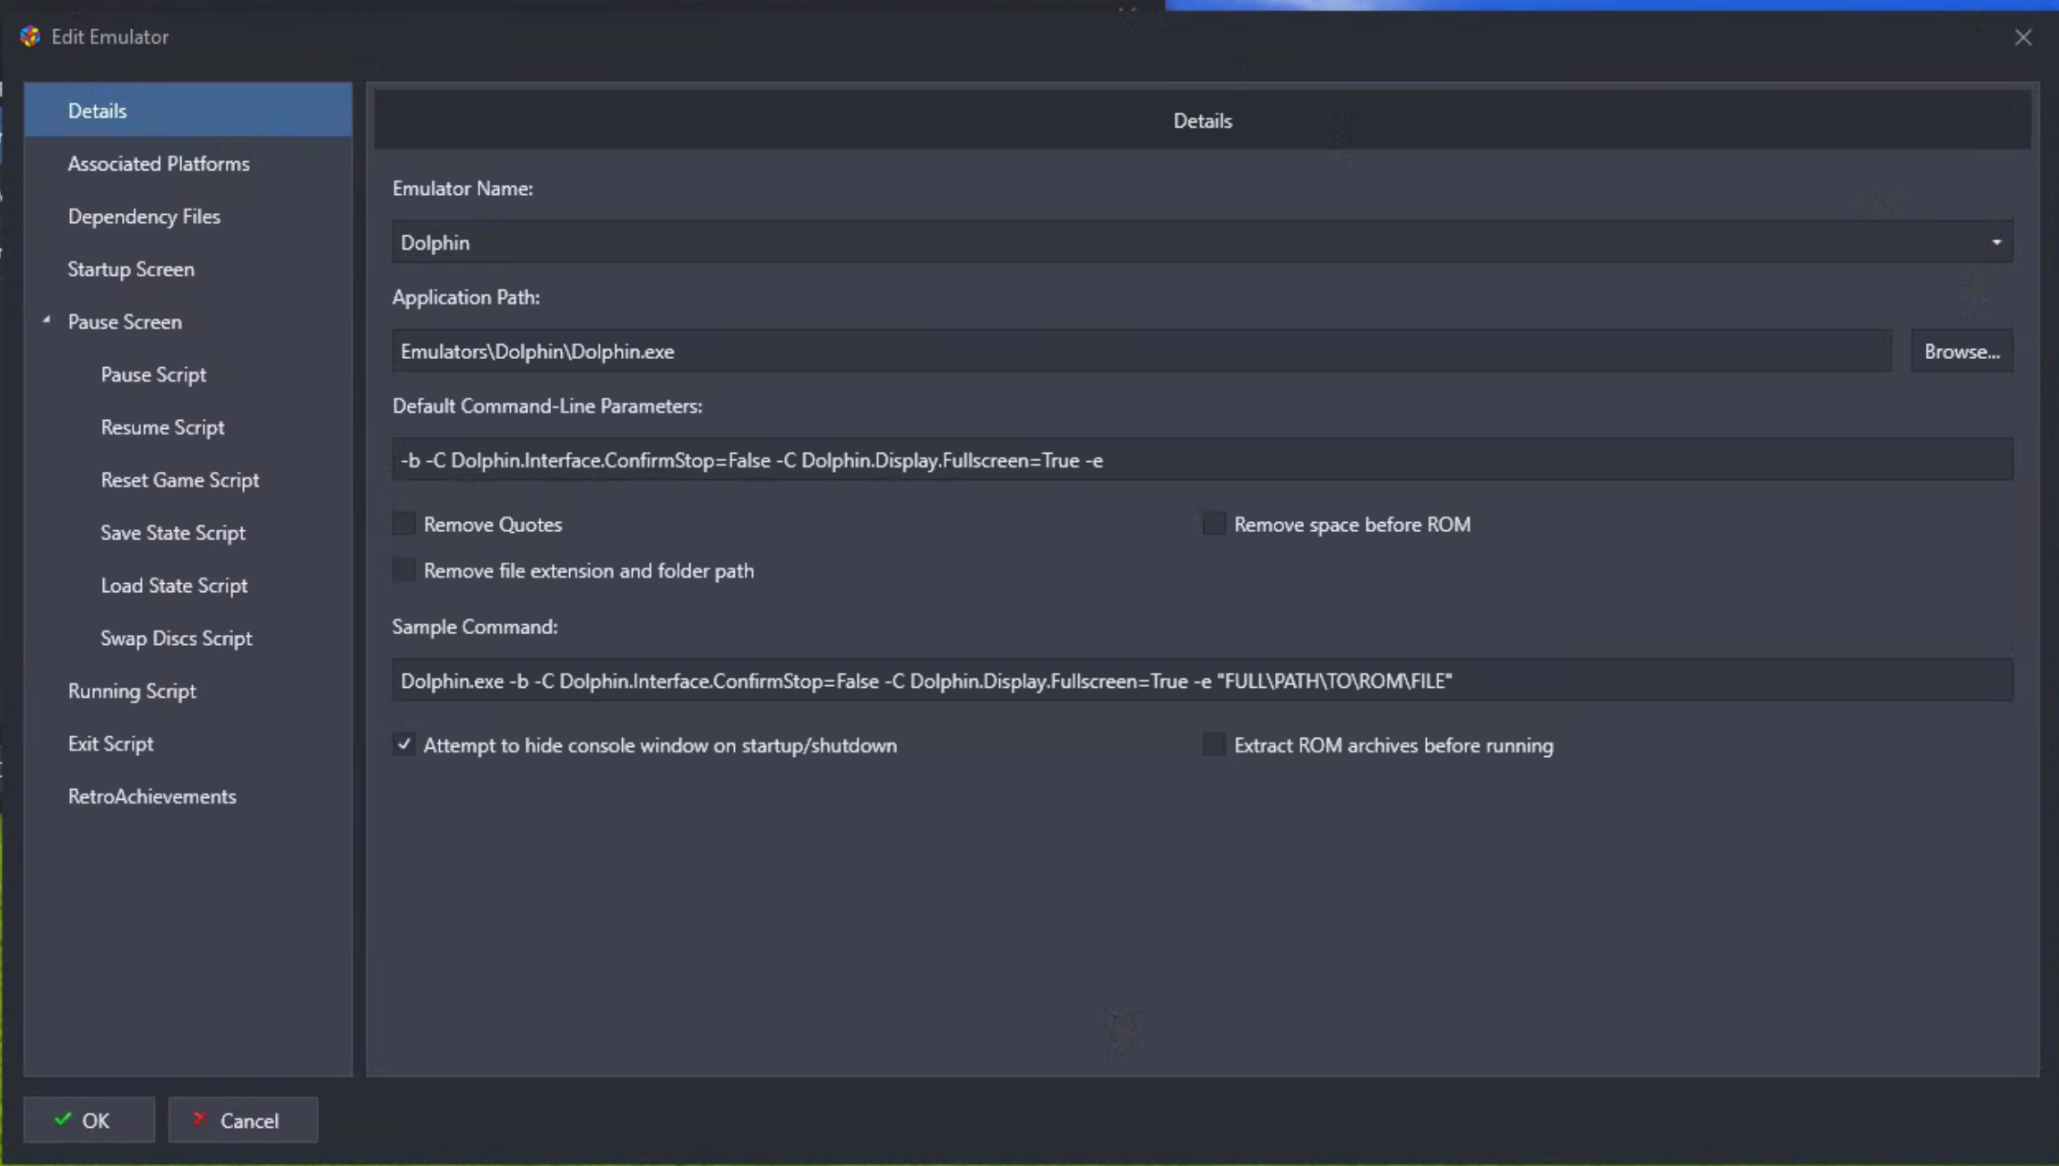Screen dimensions: 2059x1166
Task: Click the Details panel header text
Action: 1202,120
